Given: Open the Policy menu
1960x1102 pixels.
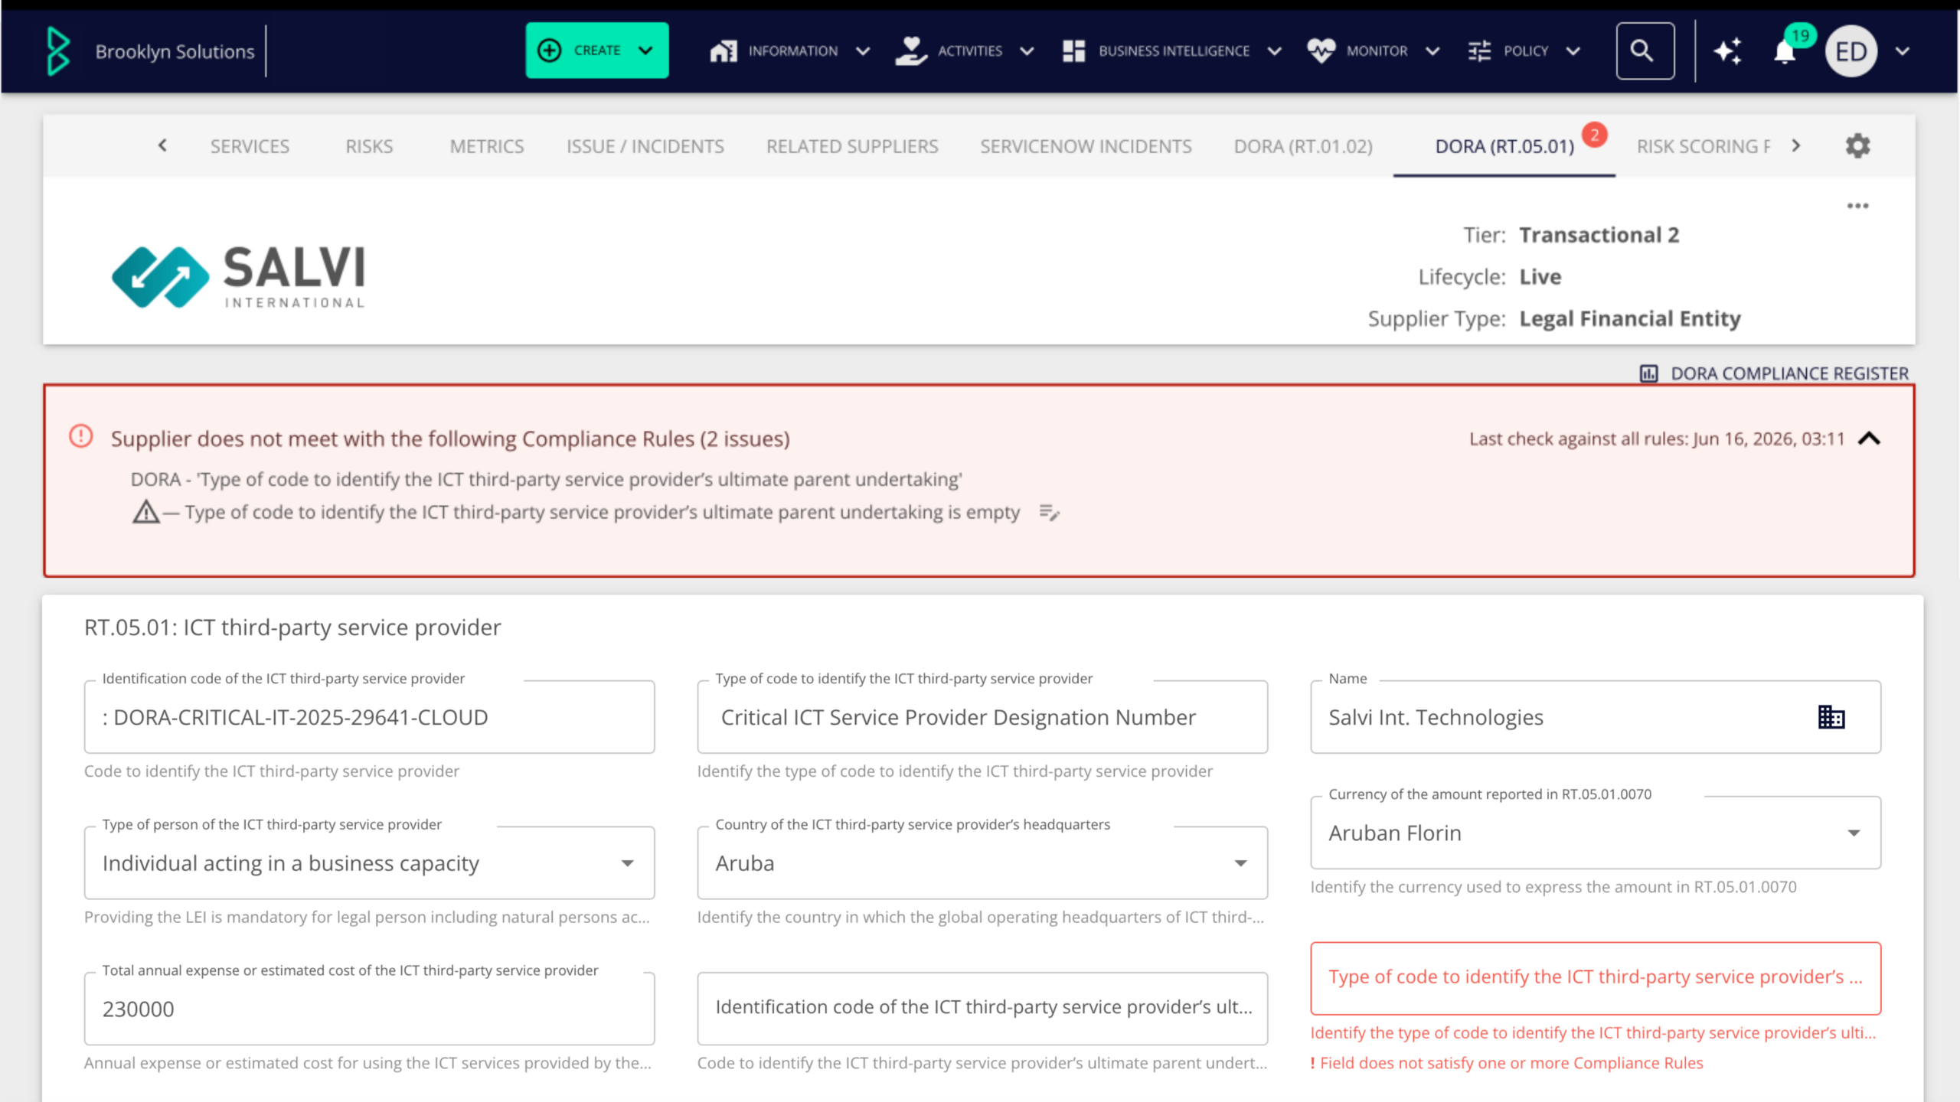Looking at the screenshot, I should [1526, 51].
